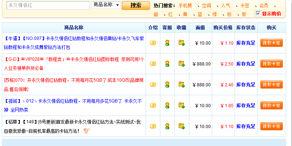Click 提取卡密 for the 苏格 070 product

(271, 85)
